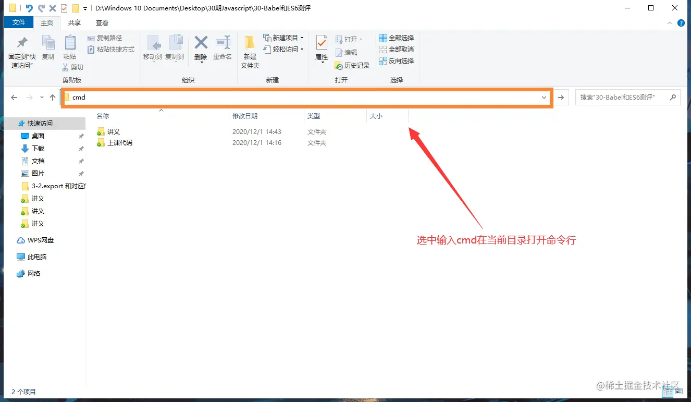Switch to the View ribbon tab

point(102,22)
